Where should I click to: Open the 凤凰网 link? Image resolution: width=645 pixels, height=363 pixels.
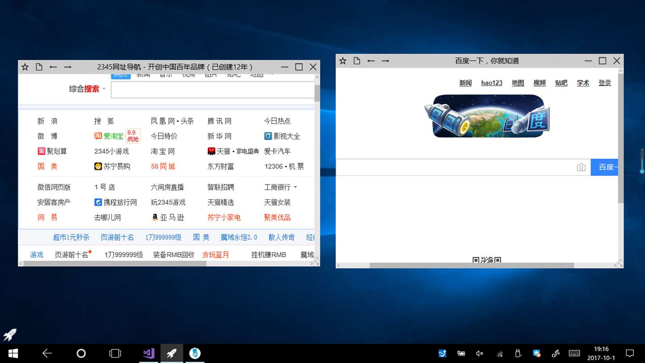point(162,121)
